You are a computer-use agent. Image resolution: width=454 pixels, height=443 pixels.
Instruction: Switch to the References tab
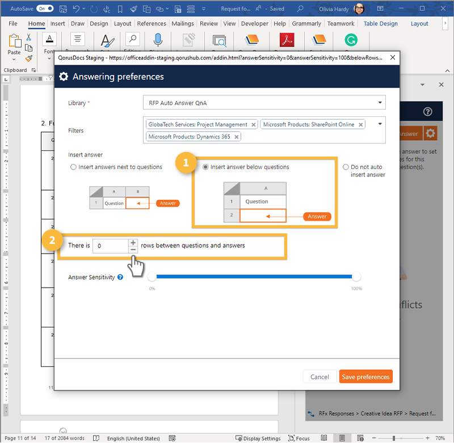(152, 23)
